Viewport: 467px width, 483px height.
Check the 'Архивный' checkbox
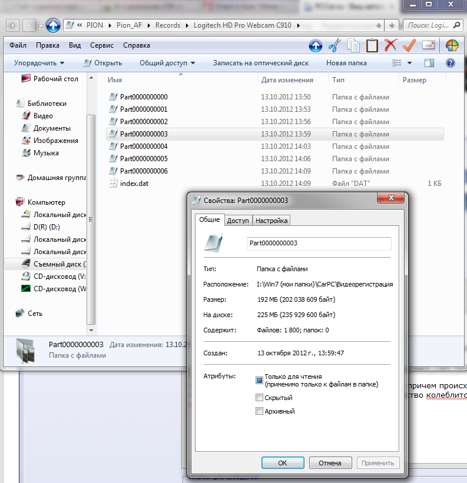tap(259, 411)
